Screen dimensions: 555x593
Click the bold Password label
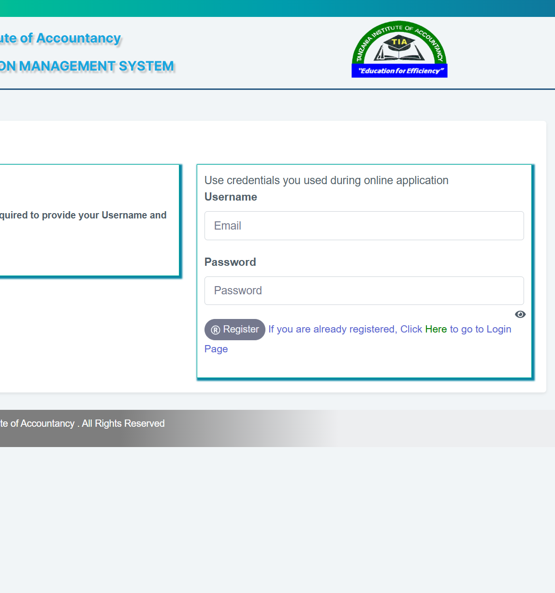pos(230,262)
